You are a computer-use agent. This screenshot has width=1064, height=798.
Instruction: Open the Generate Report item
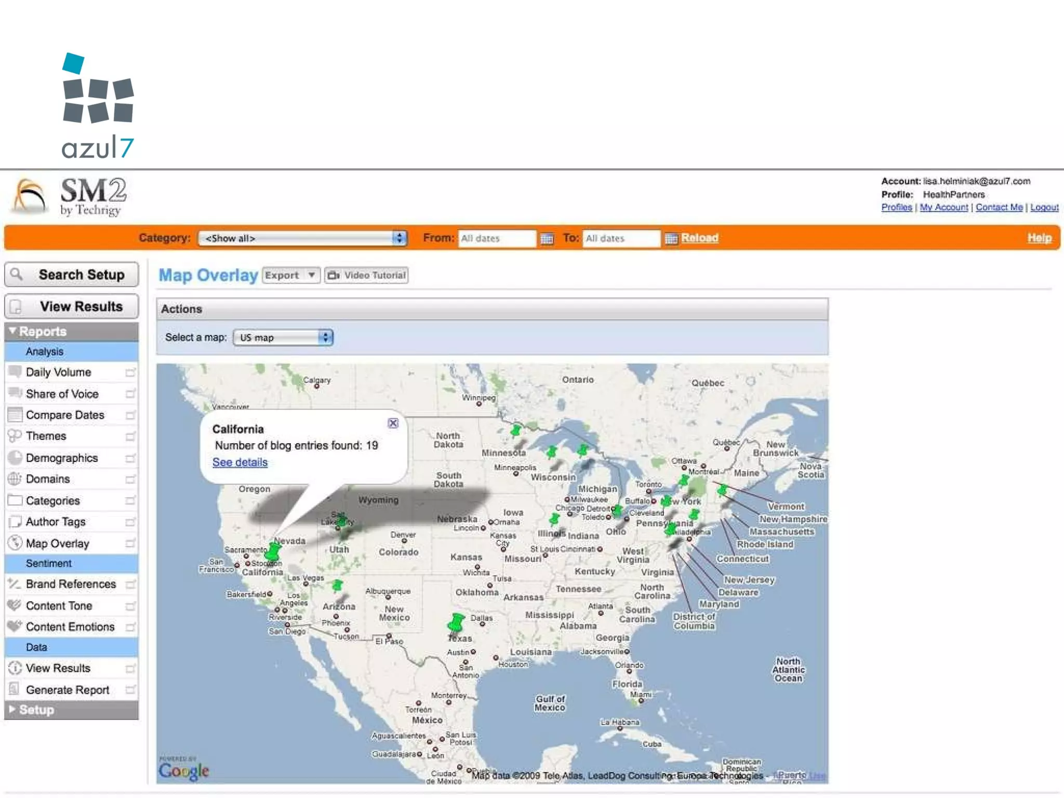coord(68,690)
